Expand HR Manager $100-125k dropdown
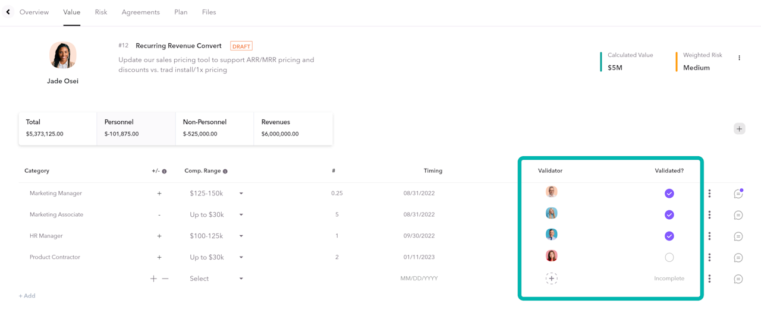The height and width of the screenshot is (316, 761). (x=241, y=236)
